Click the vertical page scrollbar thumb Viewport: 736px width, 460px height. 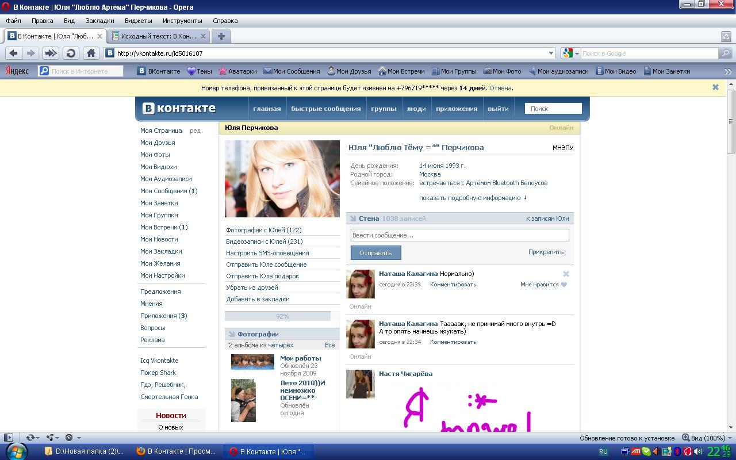[731, 121]
